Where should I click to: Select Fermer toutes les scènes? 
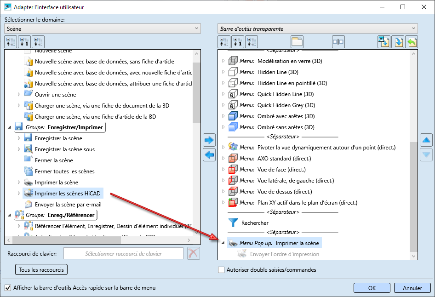[x=65, y=171]
